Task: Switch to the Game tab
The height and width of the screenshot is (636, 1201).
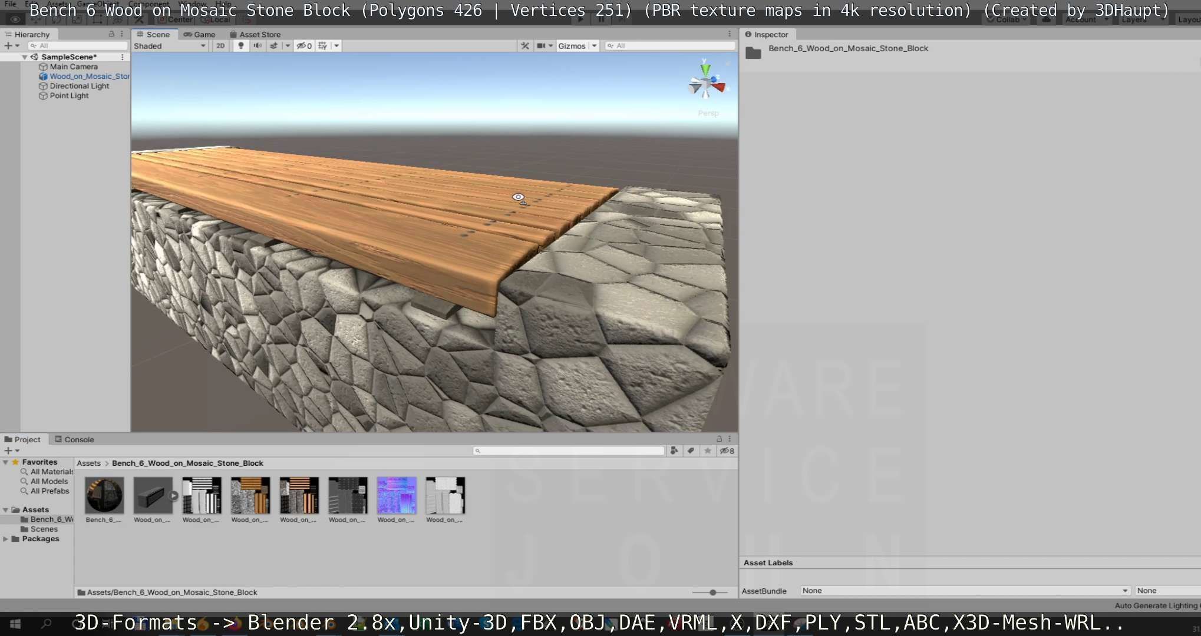Action: 199,34
